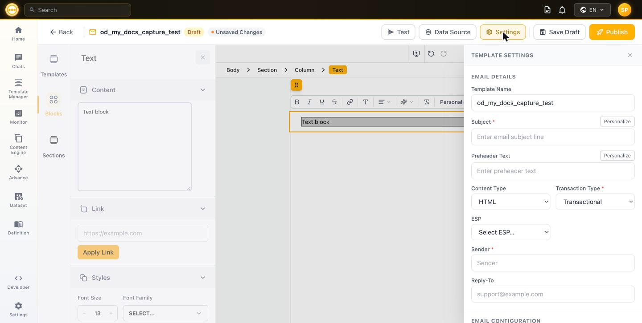Viewport: 642px width, 323px height.
Task: Insert link from text toolbar
Action: click(350, 102)
